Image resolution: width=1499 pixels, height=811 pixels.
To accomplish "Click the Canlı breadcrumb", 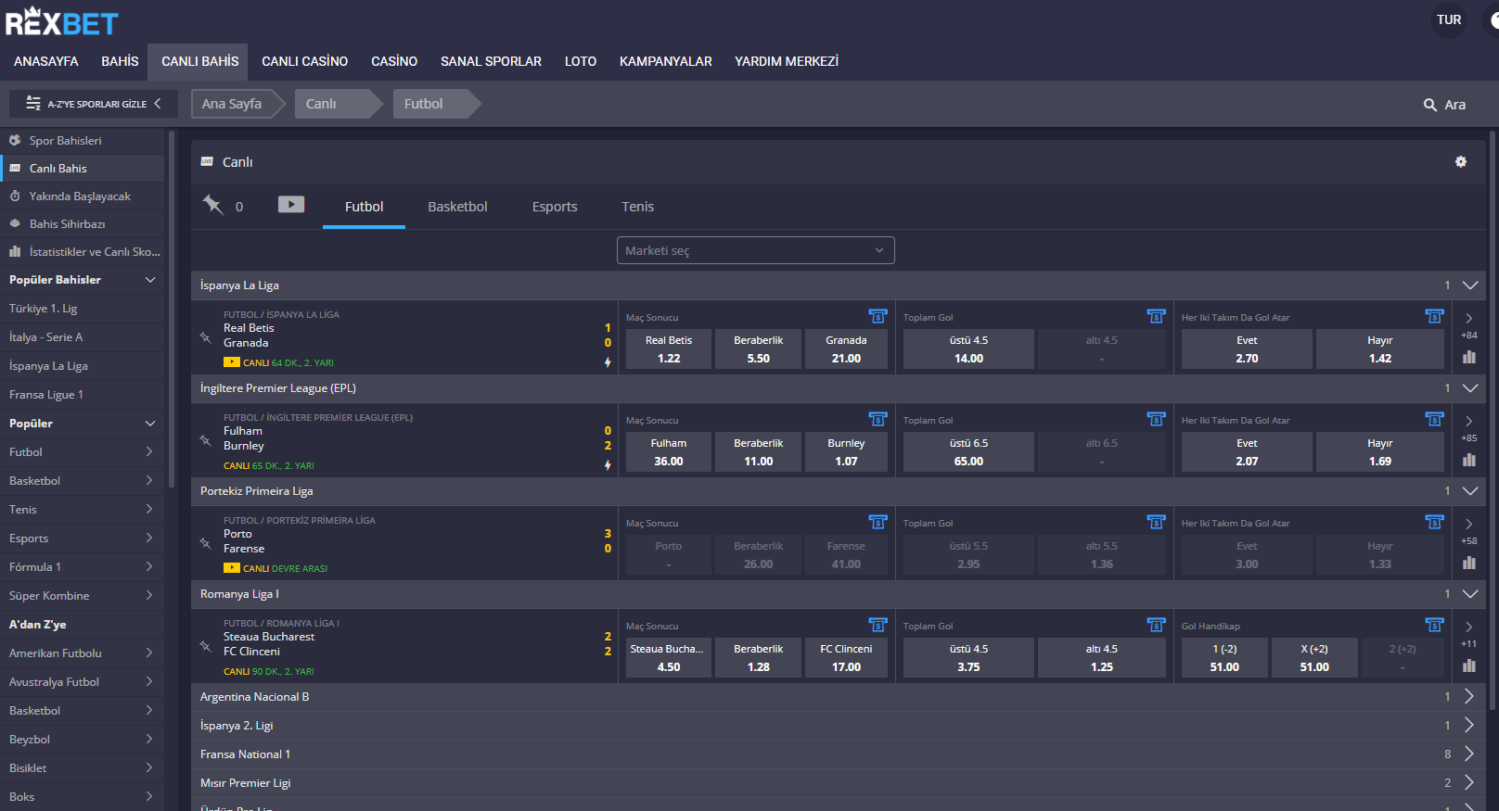I will (x=339, y=104).
